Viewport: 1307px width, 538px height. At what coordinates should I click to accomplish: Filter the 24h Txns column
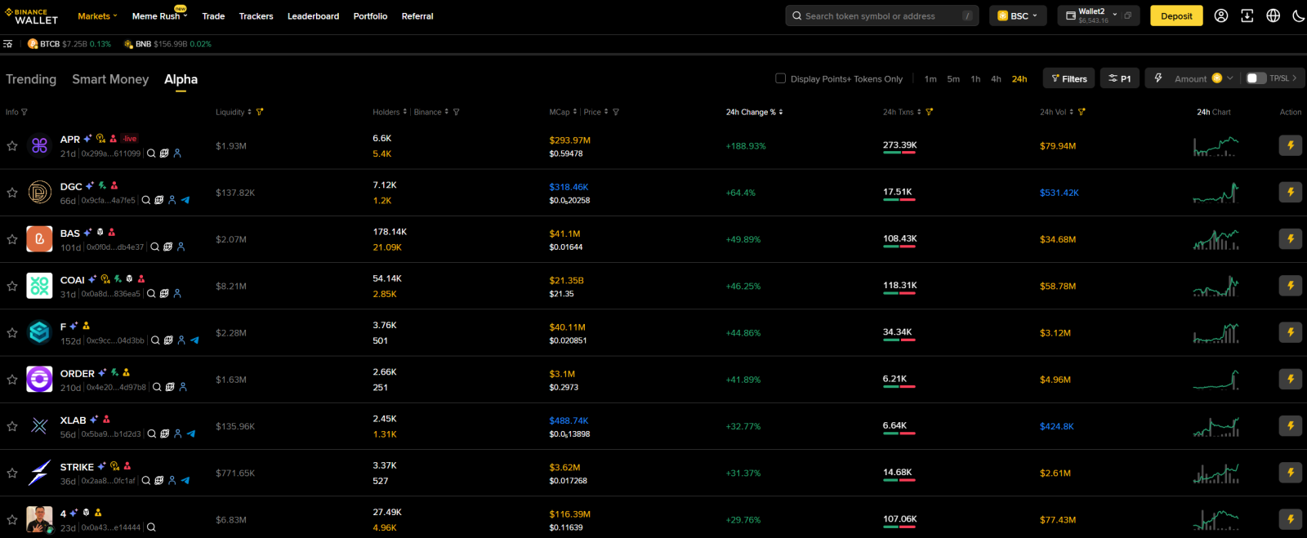pos(930,112)
